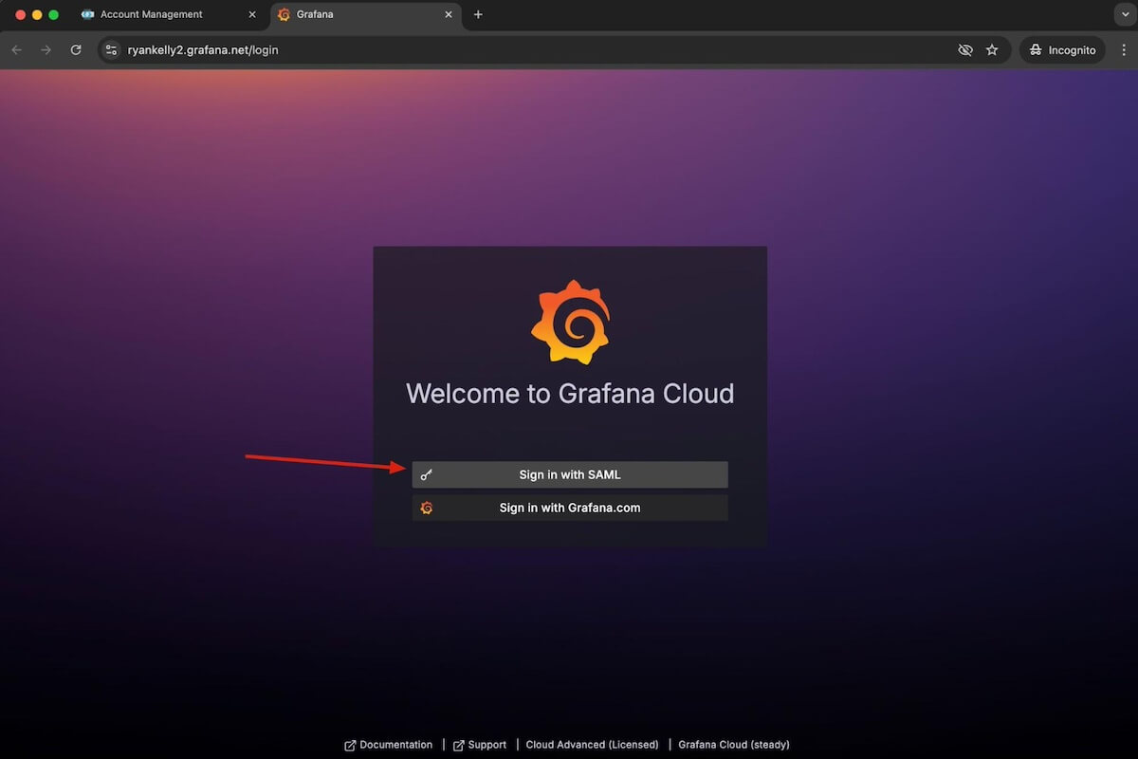Image resolution: width=1138 pixels, height=759 pixels.
Task: Click the third-party cookies blocked eye icon
Action: pos(965,49)
